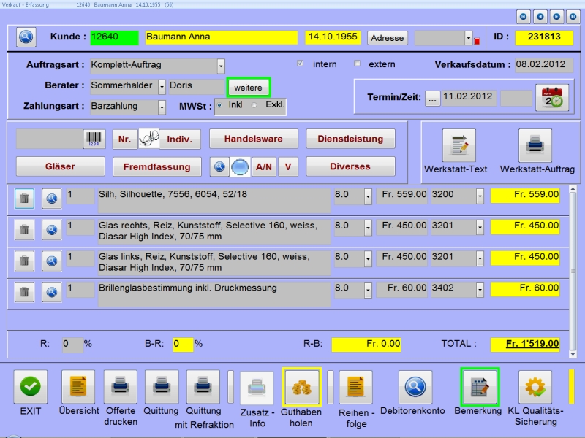
Task: Click the weitere button
Action: 248,88
